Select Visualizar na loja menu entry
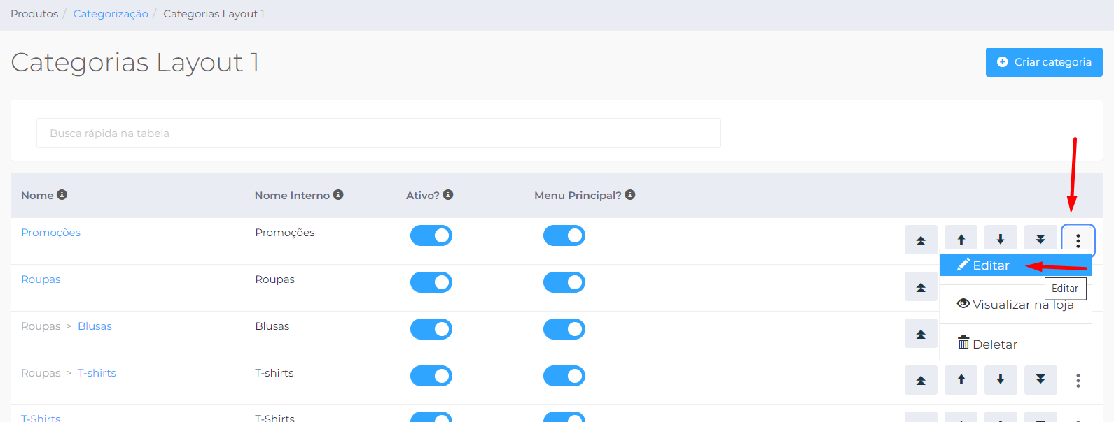Screen dimensions: 1114x422 [1015, 305]
